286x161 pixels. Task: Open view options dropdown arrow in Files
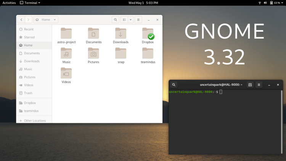pos(130,20)
